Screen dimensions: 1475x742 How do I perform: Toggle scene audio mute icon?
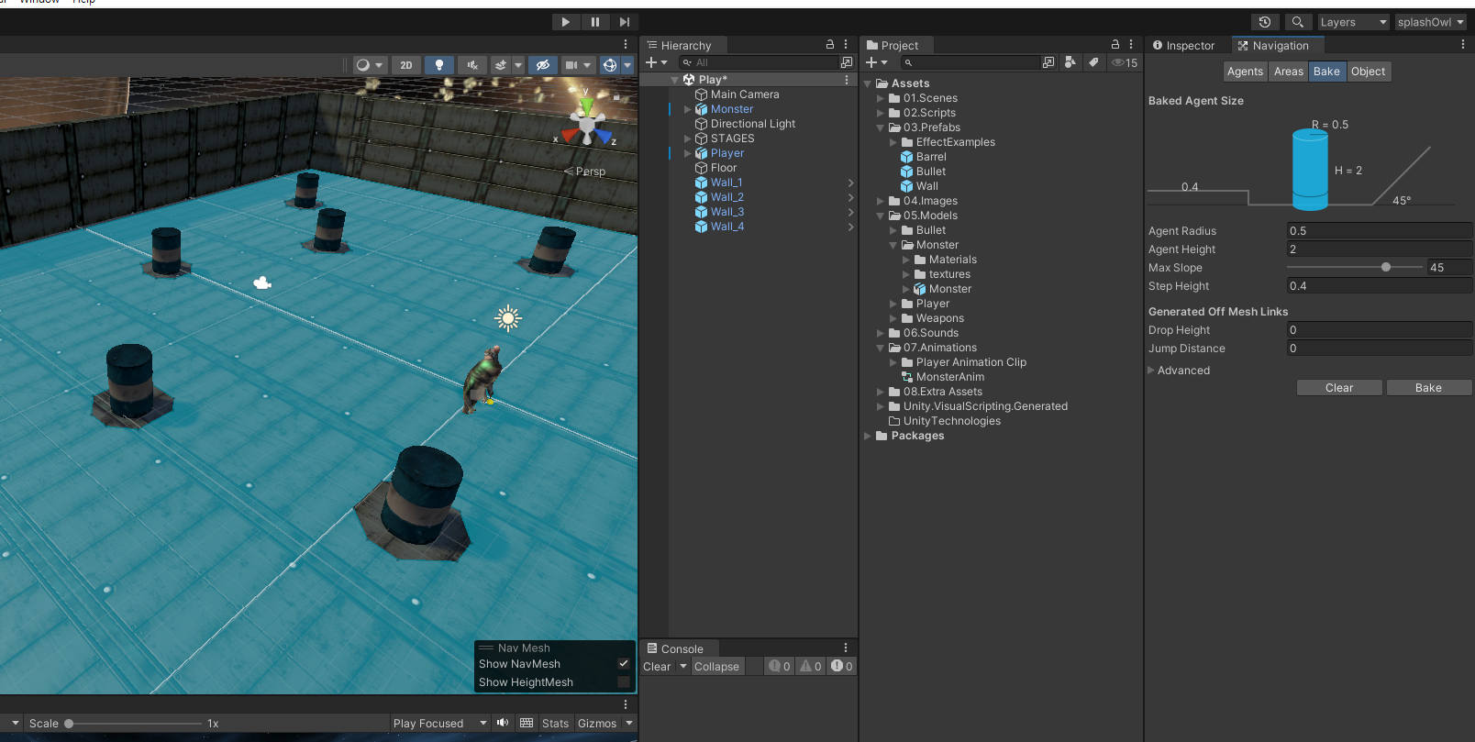click(x=471, y=65)
